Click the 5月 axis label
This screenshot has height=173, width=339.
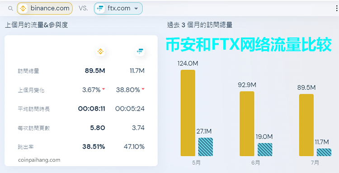(196, 163)
